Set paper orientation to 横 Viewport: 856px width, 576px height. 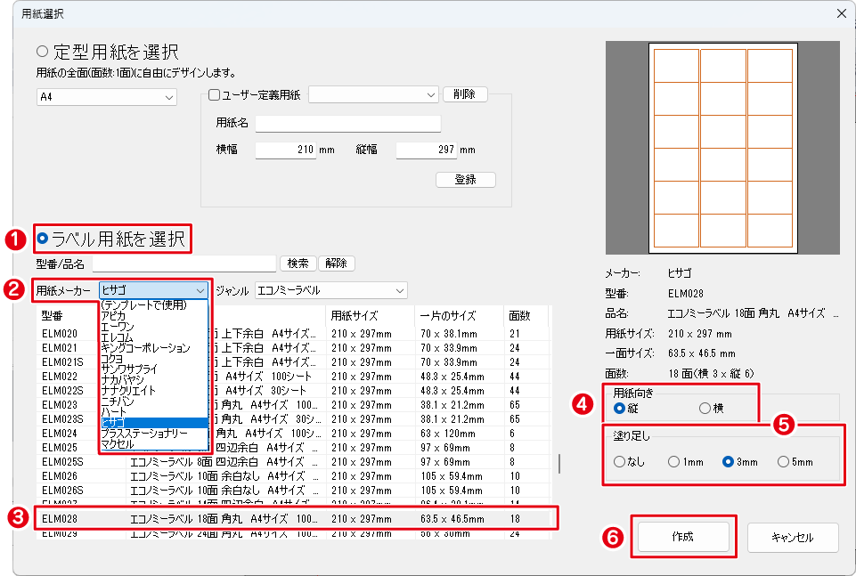pyautogui.click(x=705, y=409)
